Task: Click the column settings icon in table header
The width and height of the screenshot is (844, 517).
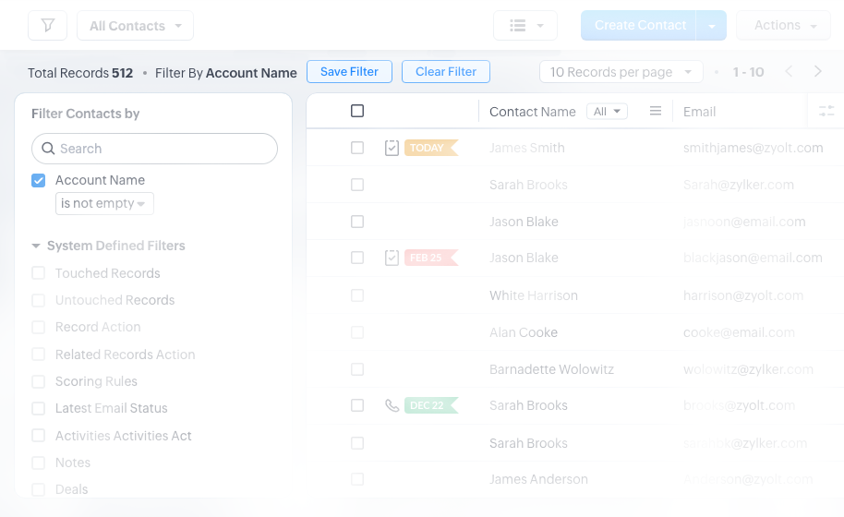Action: (x=826, y=111)
